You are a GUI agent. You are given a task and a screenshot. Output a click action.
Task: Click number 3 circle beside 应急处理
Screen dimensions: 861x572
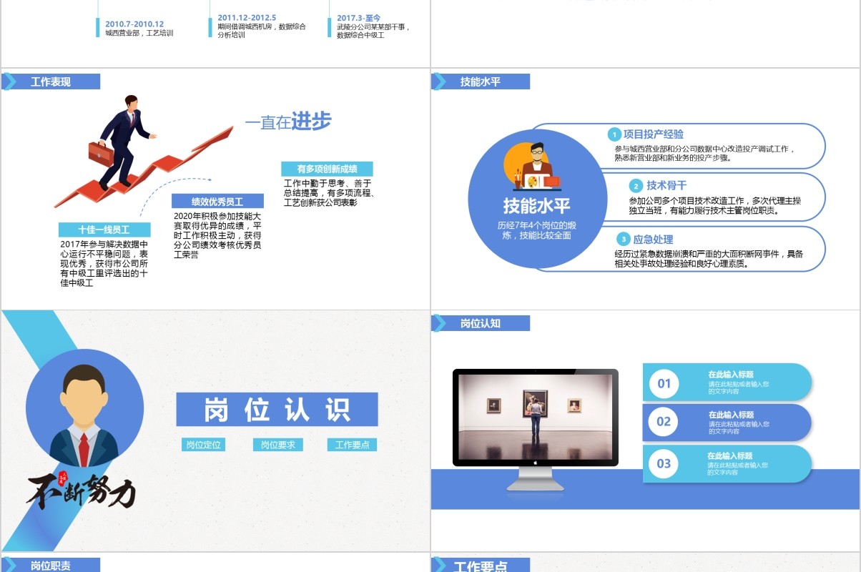point(624,240)
